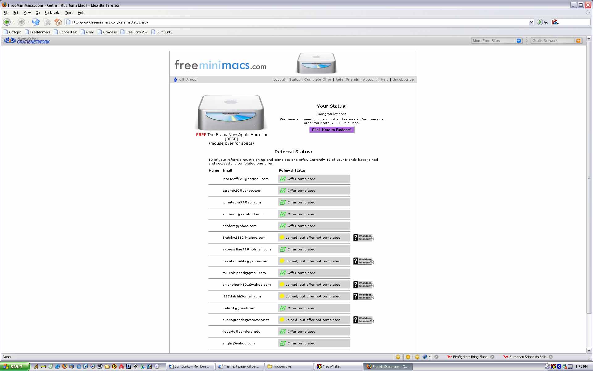
Task: Open the Go menu
Action: pyautogui.click(x=38, y=13)
